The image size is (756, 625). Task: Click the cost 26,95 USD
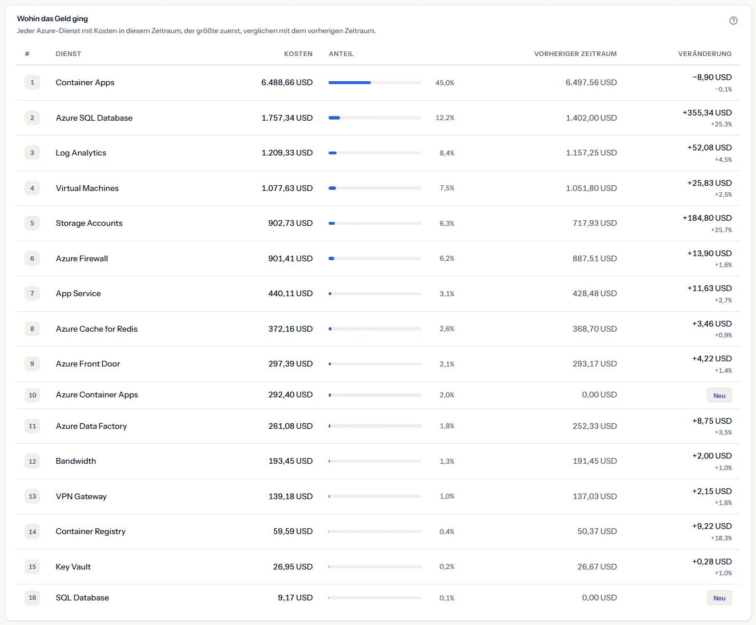coord(293,567)
